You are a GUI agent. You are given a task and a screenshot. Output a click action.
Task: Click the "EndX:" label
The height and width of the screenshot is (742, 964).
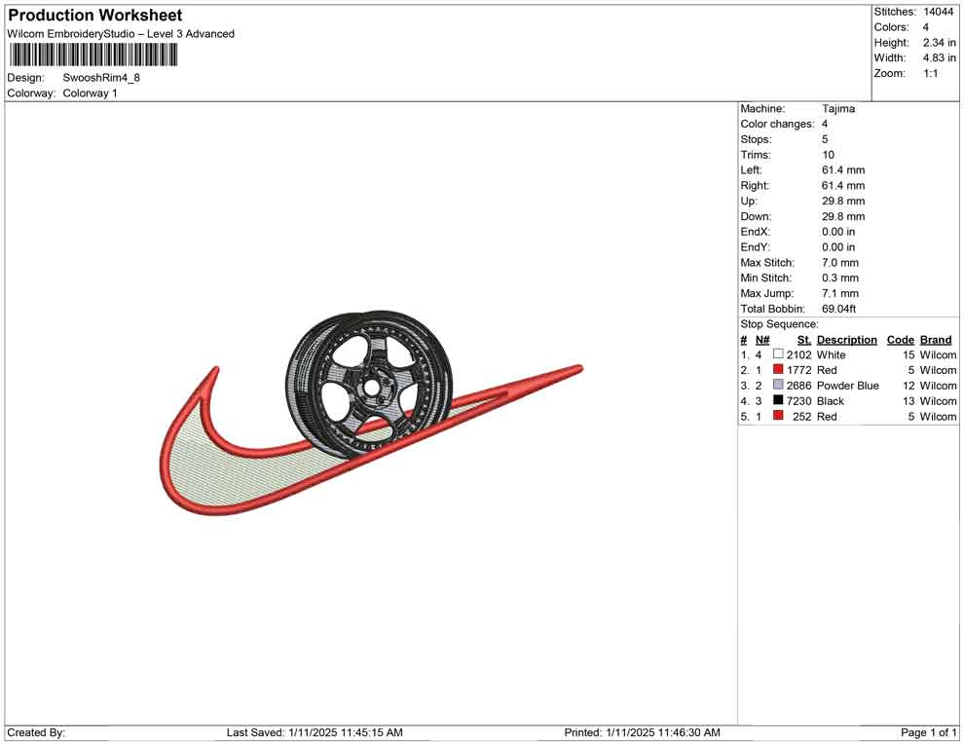(x=755, y=232)
